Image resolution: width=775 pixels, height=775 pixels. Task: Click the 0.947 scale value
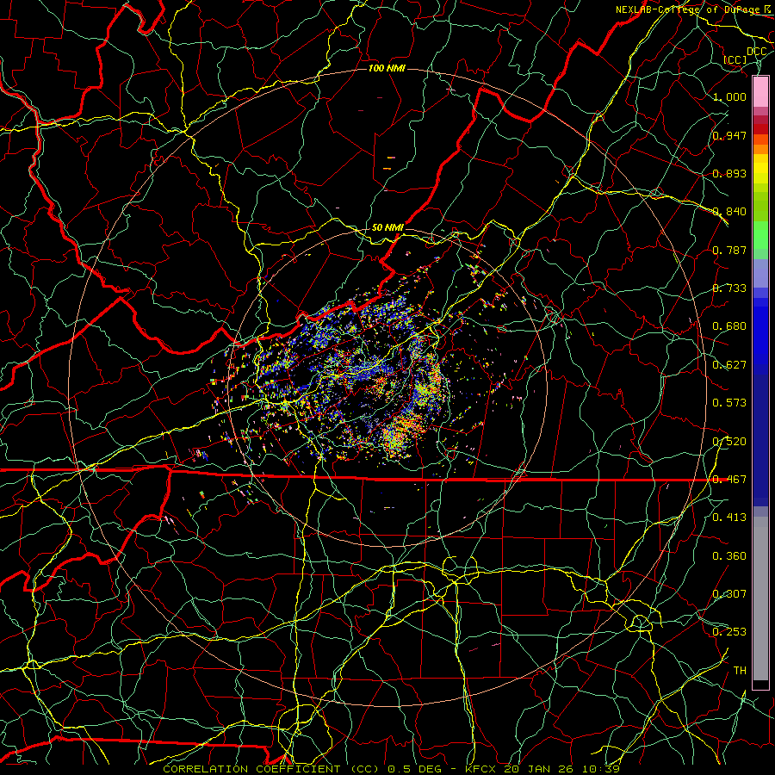(x=729, y=135)
